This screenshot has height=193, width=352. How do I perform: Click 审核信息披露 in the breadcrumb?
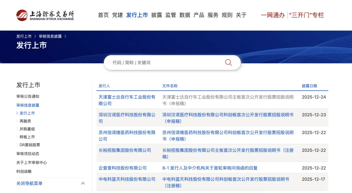click(x=50, y=36)
